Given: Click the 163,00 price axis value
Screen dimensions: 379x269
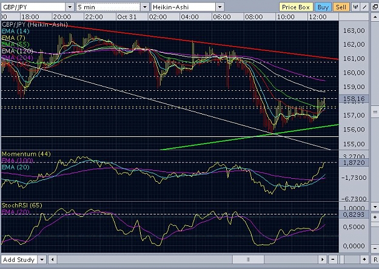Looking at the screenshot, I should point(354,31).
